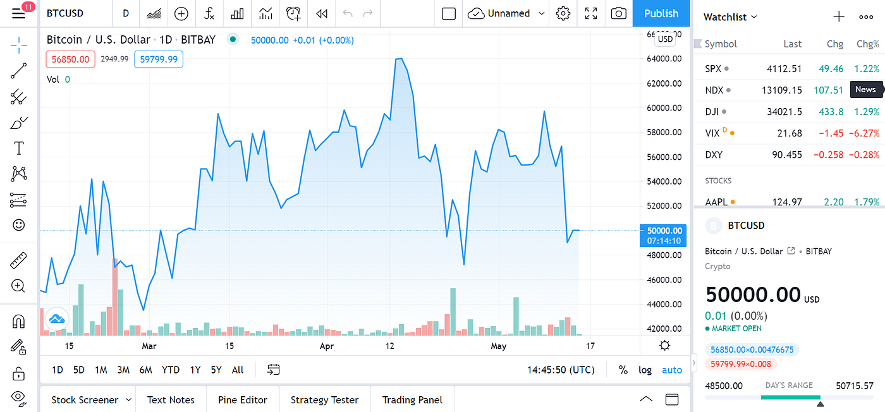Open chart settings gear icon
Image resolution: width=885 pixels, height=412 pixels.
(x=563, y=13)
